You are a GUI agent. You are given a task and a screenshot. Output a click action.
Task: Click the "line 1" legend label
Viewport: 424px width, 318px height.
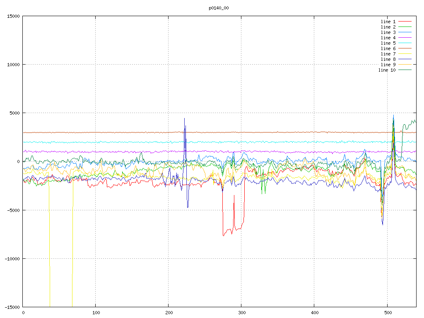coord(388,22)
